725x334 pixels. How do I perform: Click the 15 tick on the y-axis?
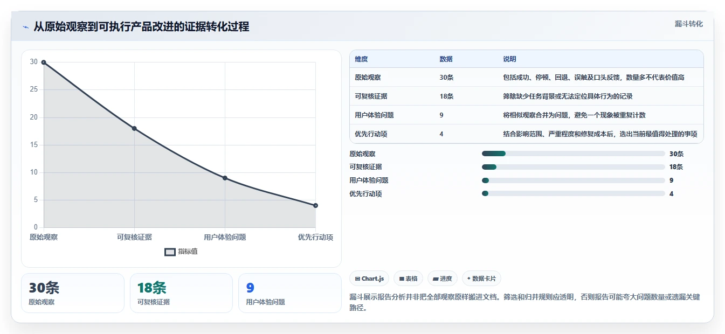[34, 145]
